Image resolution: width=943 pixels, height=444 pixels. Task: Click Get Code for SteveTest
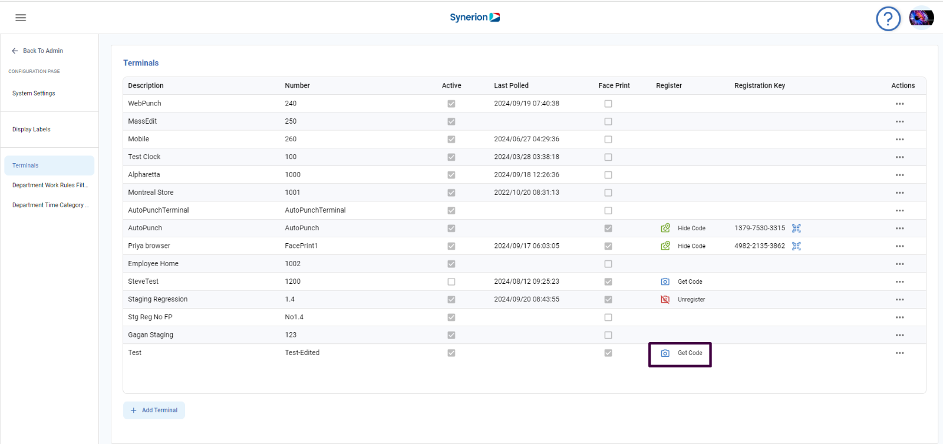point(690,281)
